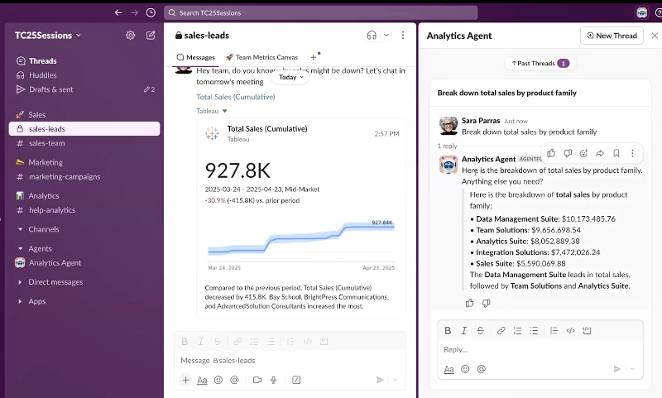The height and width of the screenshot is (398, 662).
Task: Select the Marketing section
Action: coord(46,162)
